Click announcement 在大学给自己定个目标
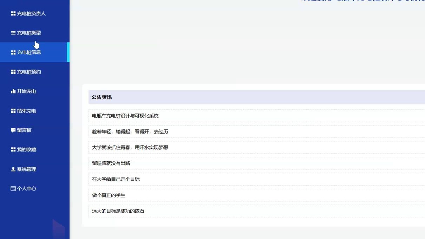Viewport: 425px width, 239px height. [116, 179]
